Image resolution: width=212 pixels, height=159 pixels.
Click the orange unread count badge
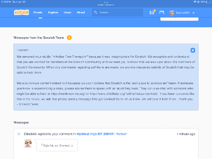[69, 38]
